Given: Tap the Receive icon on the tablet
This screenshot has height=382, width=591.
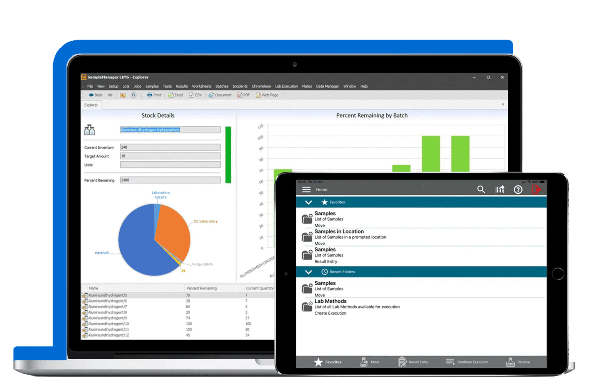Looking at the screenshot, I should point(518,362).
